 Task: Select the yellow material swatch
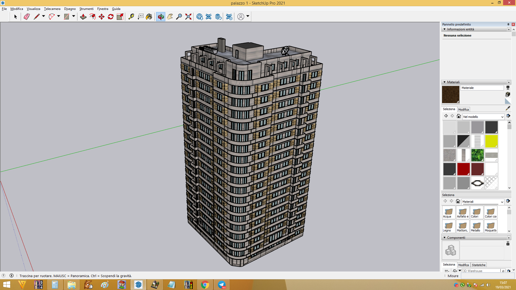pyautogui.click(x=491, y=141)
